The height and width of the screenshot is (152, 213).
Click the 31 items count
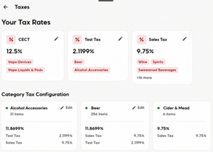pyautogui.click(x=17, y=114)
